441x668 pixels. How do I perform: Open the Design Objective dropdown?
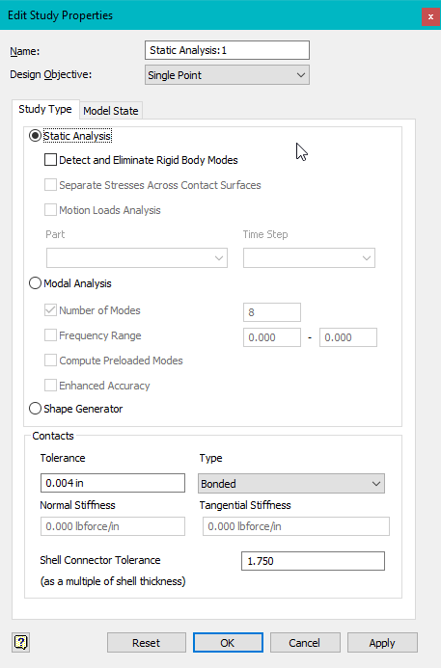(x=227, y=75)
